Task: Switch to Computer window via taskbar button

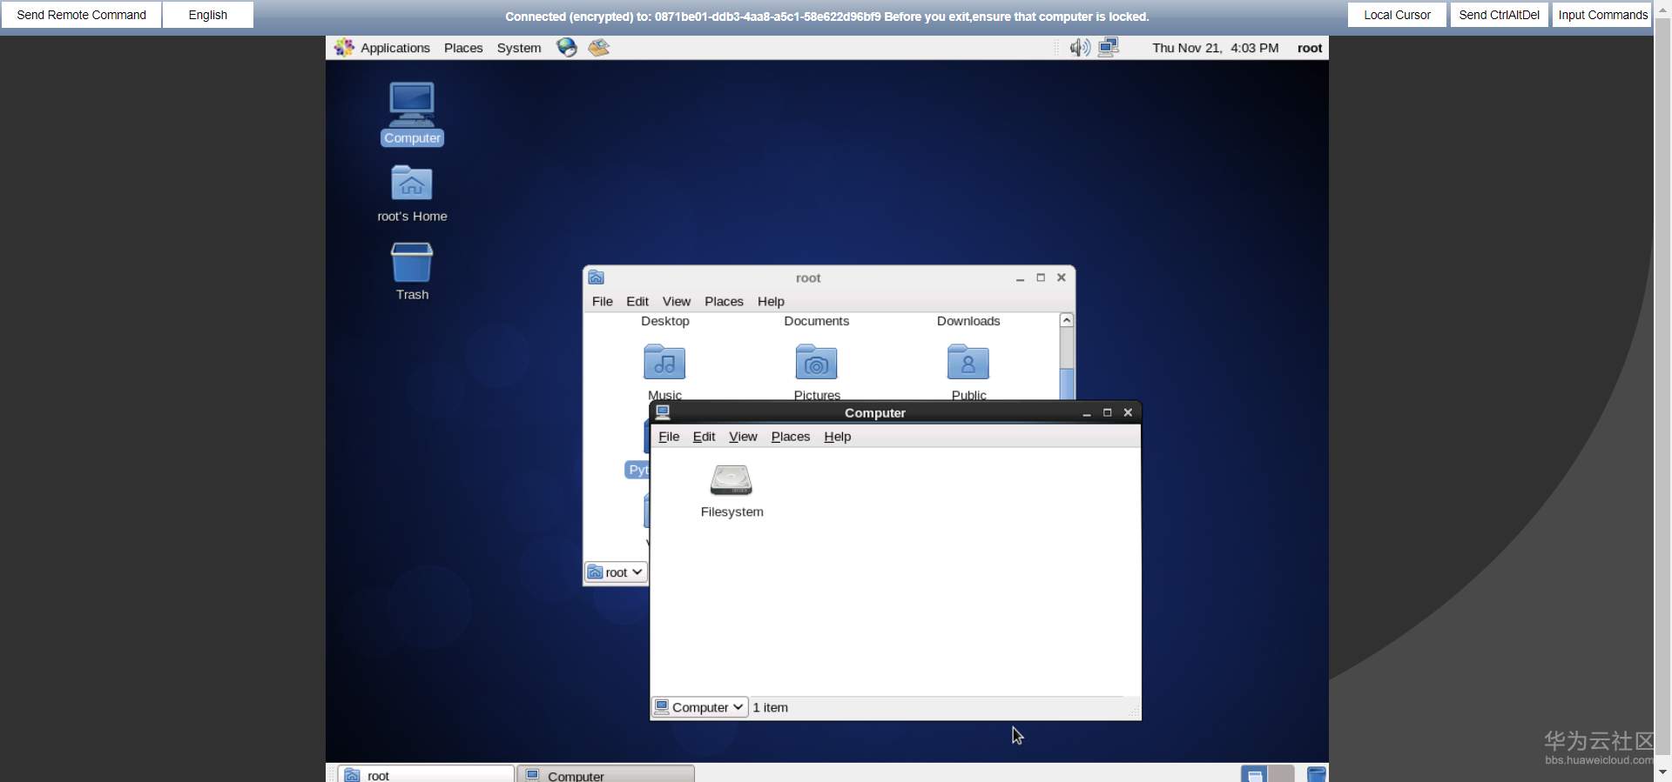Action: [606, 774]
